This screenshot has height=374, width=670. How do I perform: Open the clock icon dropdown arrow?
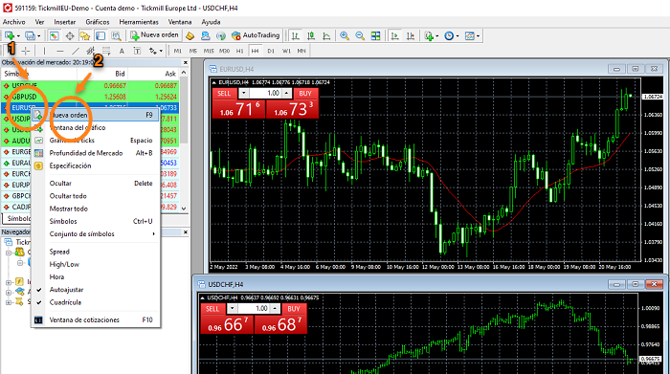coord(458,35)
